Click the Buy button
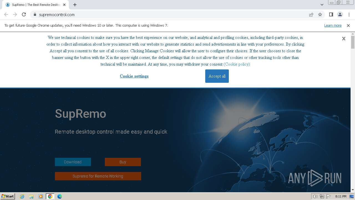This screenshot has height=200, width=355. (x=123, y=162)
